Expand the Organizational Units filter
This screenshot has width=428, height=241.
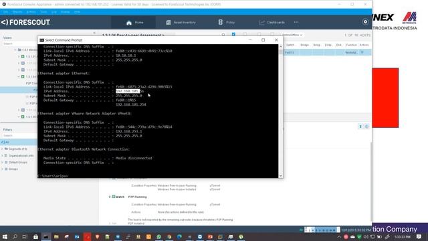[x=2, y=156]
